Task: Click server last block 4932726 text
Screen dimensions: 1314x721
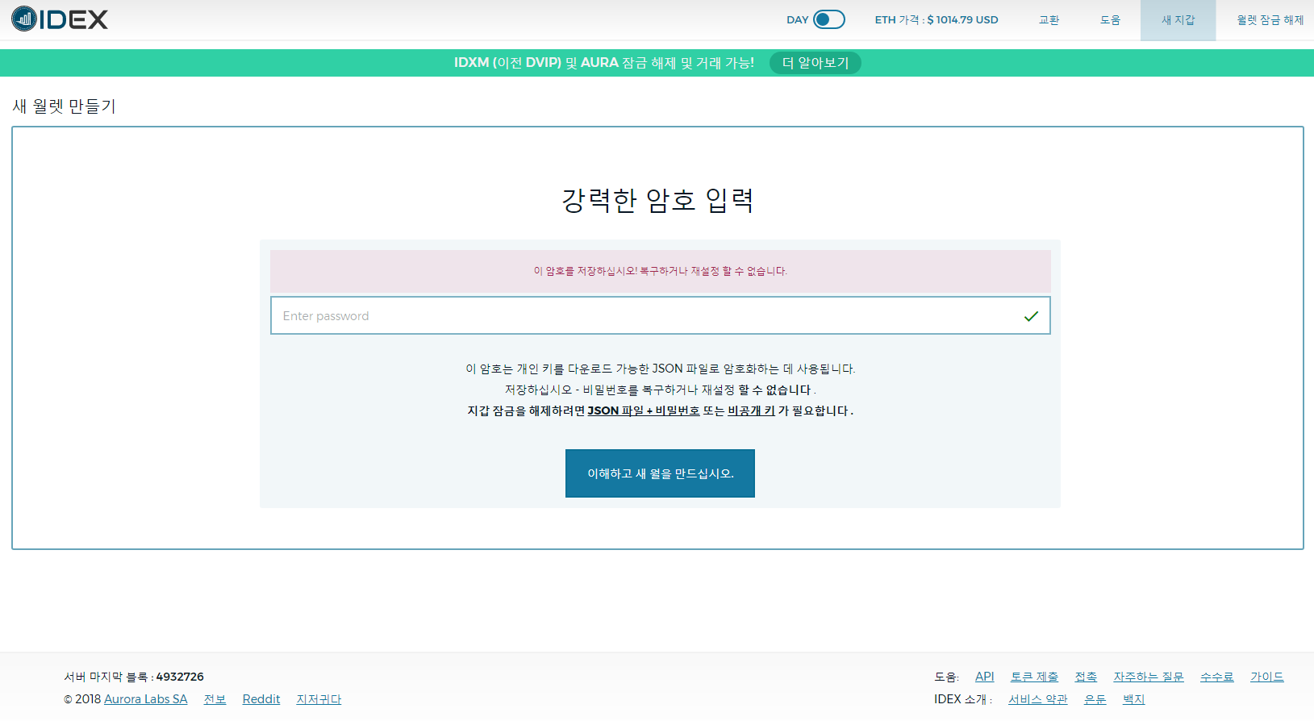Action: [134, 677]
